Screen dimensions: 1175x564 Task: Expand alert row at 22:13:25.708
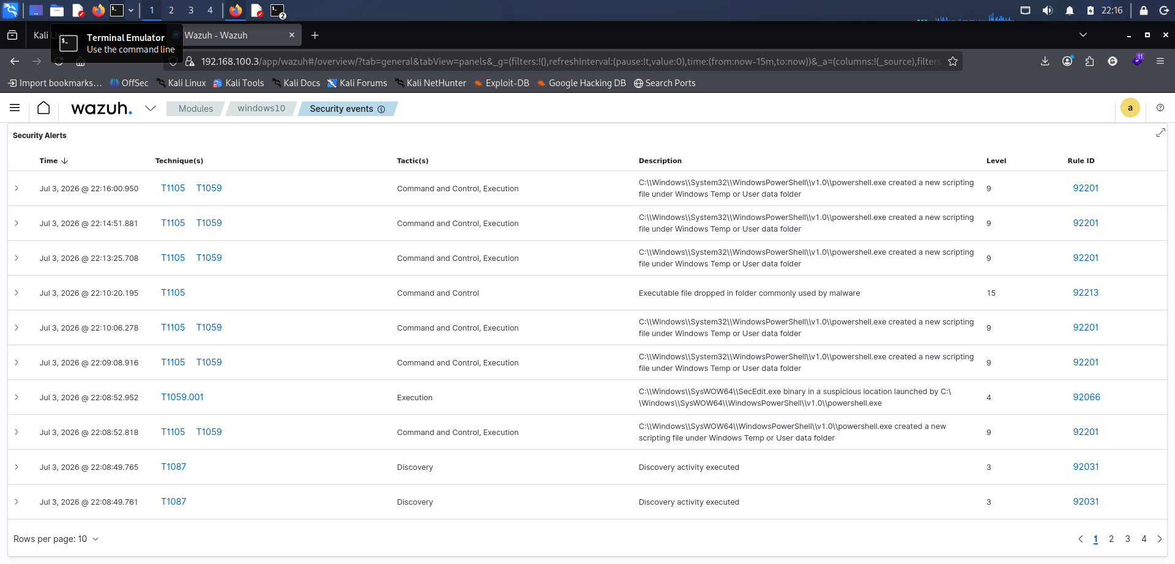pyautogui.click(x=17, y=258)
